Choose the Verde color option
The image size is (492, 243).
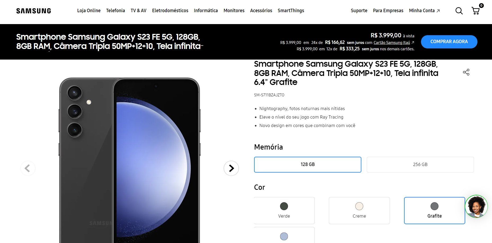[284, 210]
